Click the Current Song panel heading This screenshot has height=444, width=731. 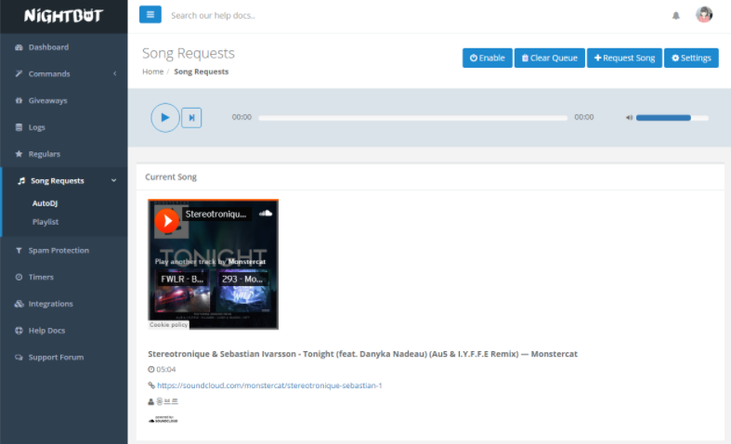point(171,176)
